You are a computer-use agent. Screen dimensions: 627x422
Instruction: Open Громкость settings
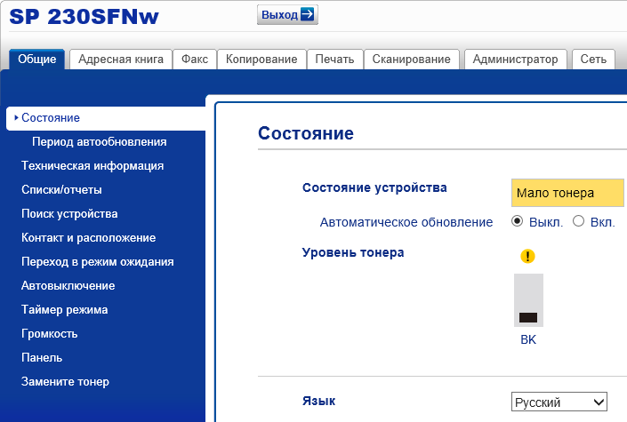pos(49,334)
